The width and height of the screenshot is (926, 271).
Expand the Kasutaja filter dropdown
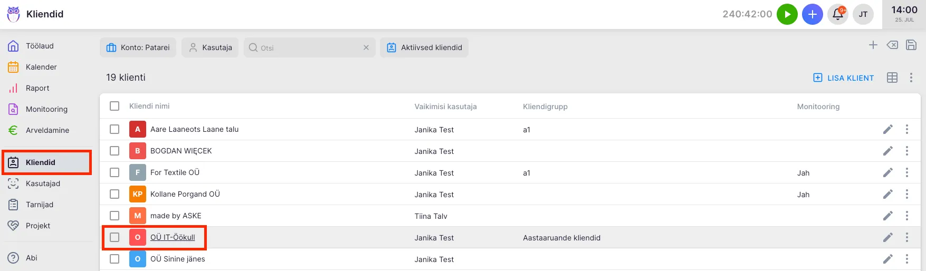point(210,47)
